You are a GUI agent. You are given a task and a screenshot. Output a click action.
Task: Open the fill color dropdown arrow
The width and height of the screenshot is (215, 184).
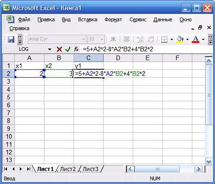[187, 40]
